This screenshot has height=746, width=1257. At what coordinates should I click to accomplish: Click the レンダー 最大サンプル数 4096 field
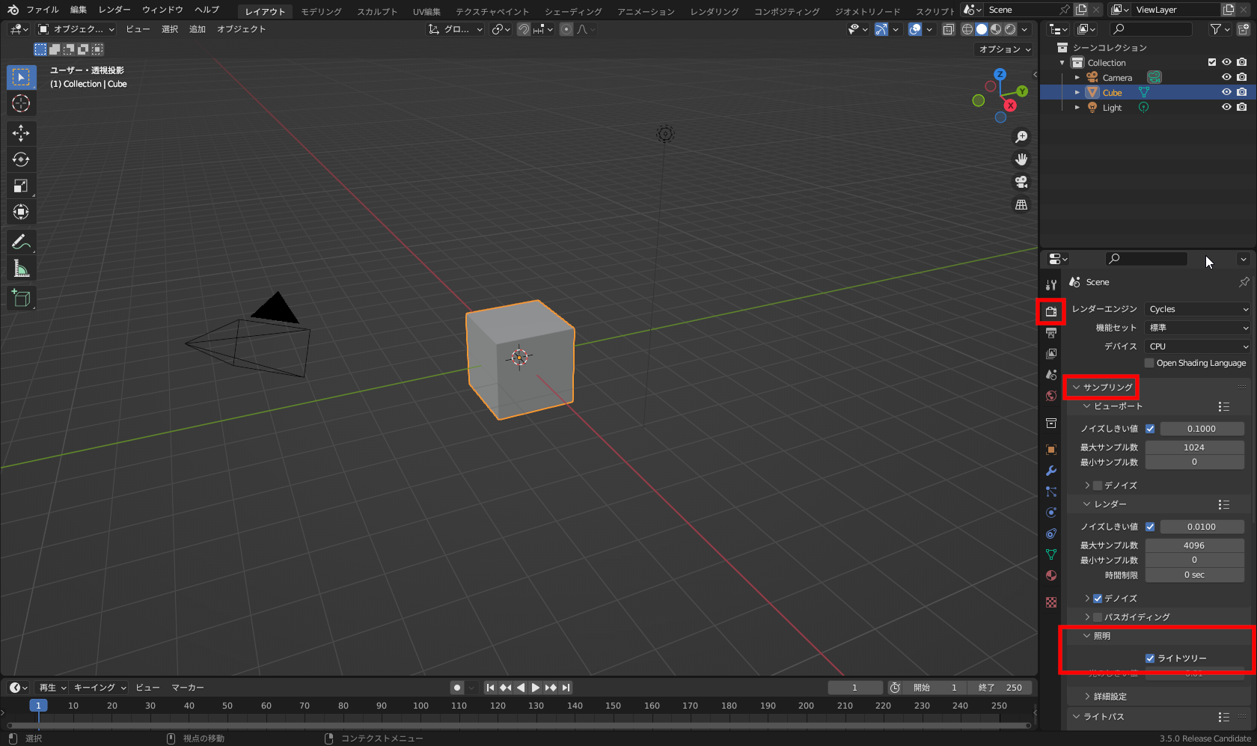coord(1194,545)
